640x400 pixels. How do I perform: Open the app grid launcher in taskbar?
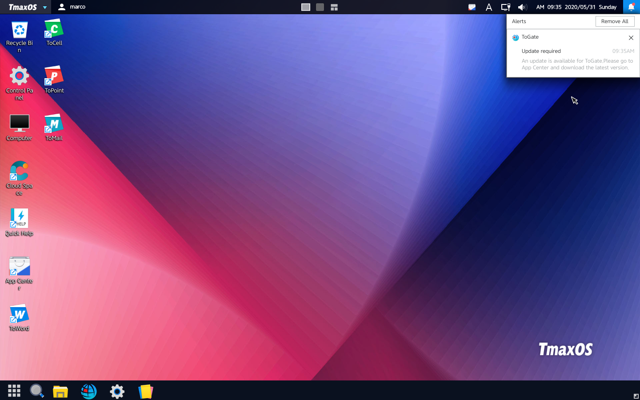(14, 391)
